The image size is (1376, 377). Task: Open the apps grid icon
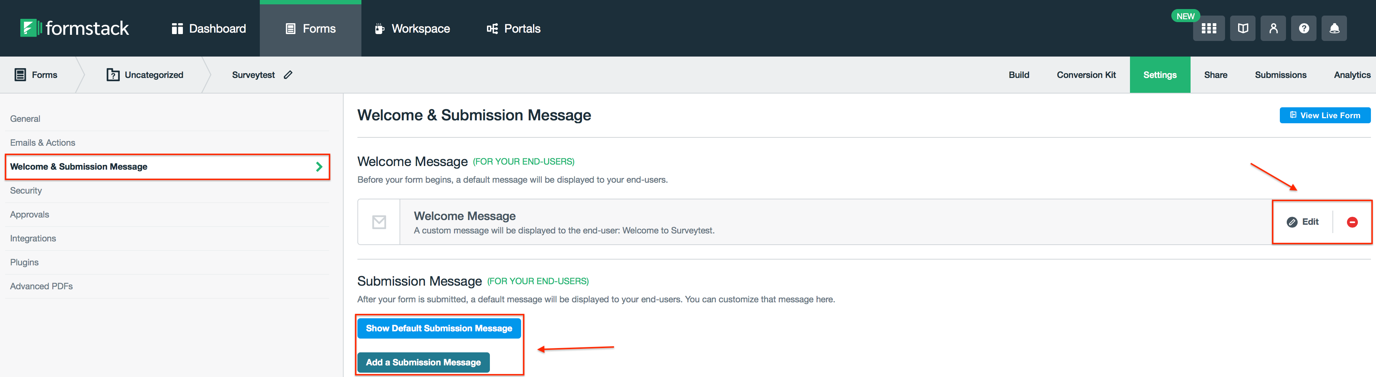[1208, 29]
